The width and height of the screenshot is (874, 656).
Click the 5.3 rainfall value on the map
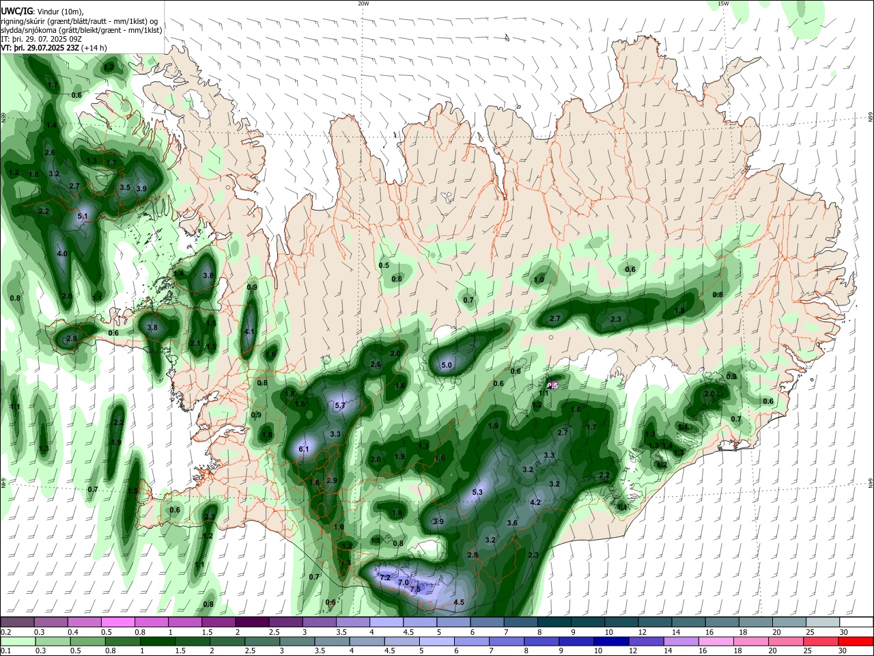(x=477, y=492)
